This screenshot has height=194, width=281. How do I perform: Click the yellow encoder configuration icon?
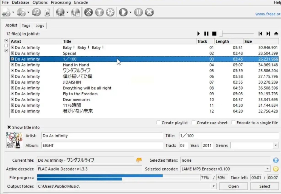(276, 169)
